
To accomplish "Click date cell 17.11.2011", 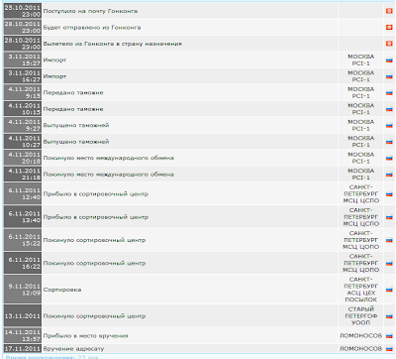I will point(23,349).
